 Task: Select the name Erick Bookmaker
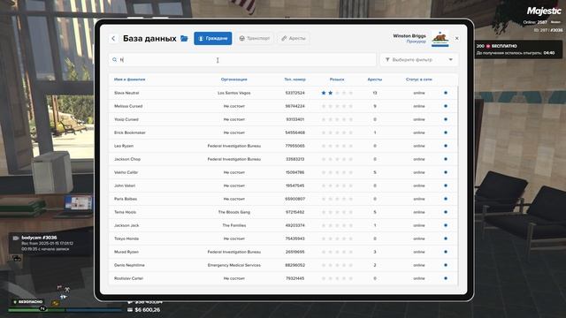point(130,132)
